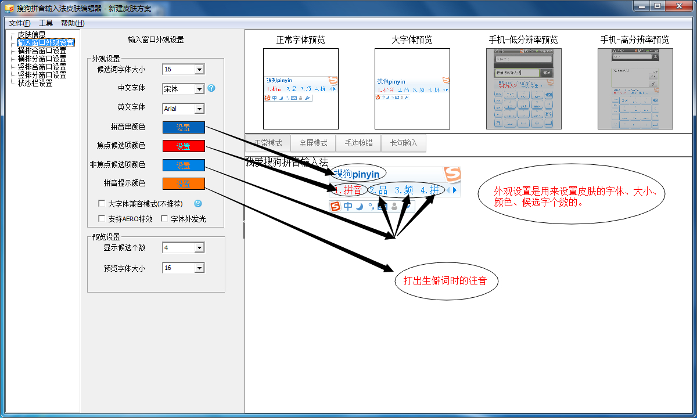Open 中文字体 font dropdown
Image resolution: width=697 pixels, height=418 pixels.
(199, 89)
